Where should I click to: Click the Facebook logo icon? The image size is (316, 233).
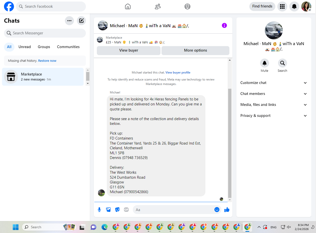click(9, 6)
